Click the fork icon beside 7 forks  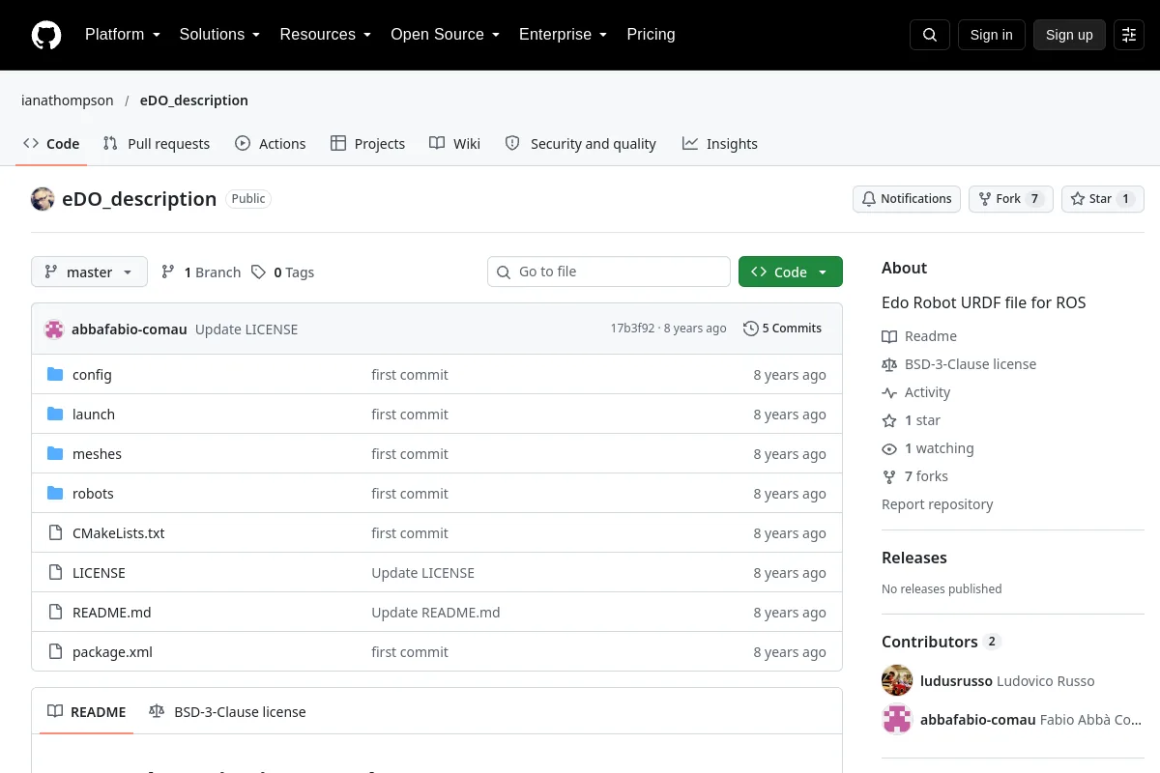click(x=889, y=476)
